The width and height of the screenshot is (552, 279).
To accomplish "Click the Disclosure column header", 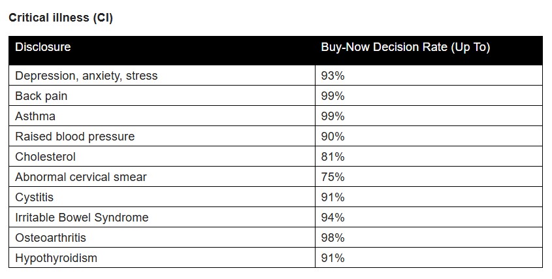I will coord(43,48).
